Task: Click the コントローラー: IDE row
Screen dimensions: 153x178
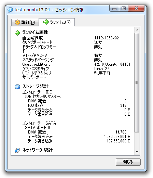Action: tap(37, 92)
